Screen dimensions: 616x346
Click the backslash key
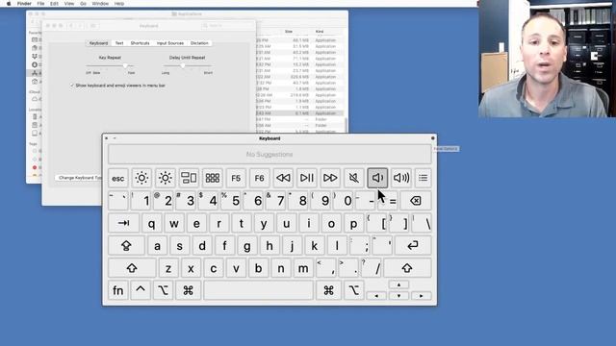click(x=422, y=223)
